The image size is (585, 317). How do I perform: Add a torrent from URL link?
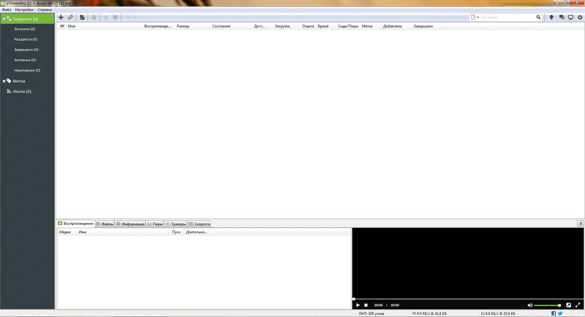tap(70, 17)
